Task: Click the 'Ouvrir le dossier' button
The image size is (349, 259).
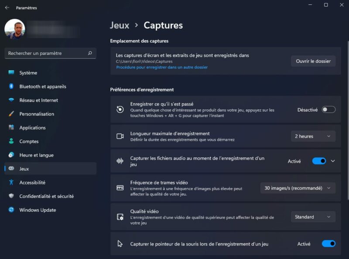Action: [313, 61]
